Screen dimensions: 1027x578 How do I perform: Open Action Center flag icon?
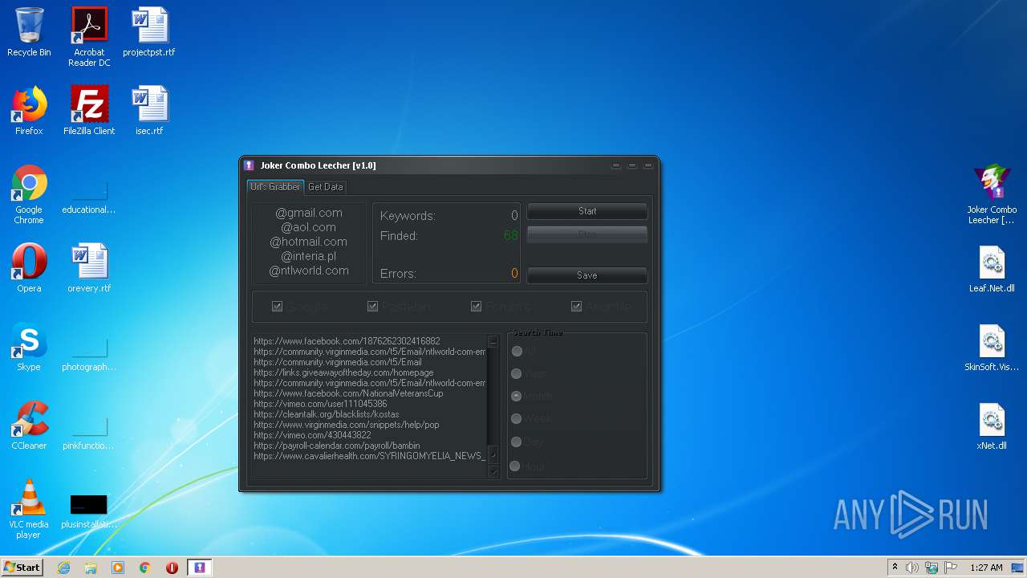(951, 568)
